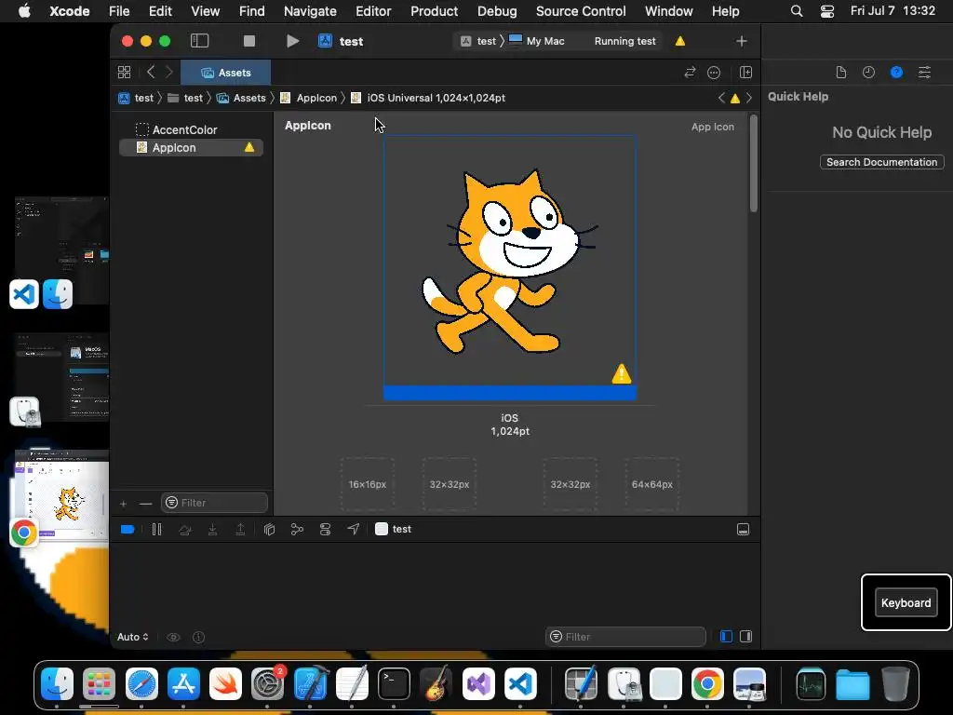Click the review changes arrows icon
The image size is (953, 715).
click(690, 73)
